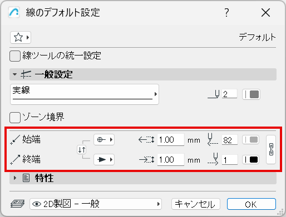Open the start arrowhead style dropdown
Image resolution: width=286 pixels, height=217 pixels.
(104, 139)
